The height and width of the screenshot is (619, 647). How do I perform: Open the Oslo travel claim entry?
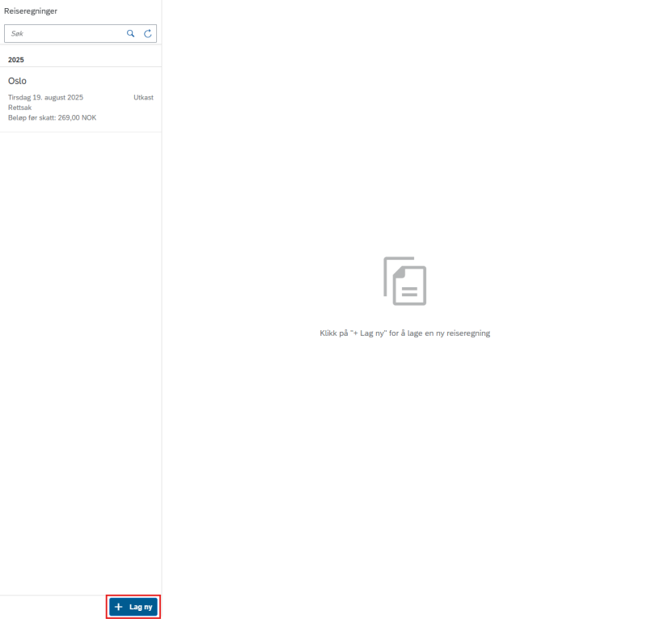(x=80, y=100)
